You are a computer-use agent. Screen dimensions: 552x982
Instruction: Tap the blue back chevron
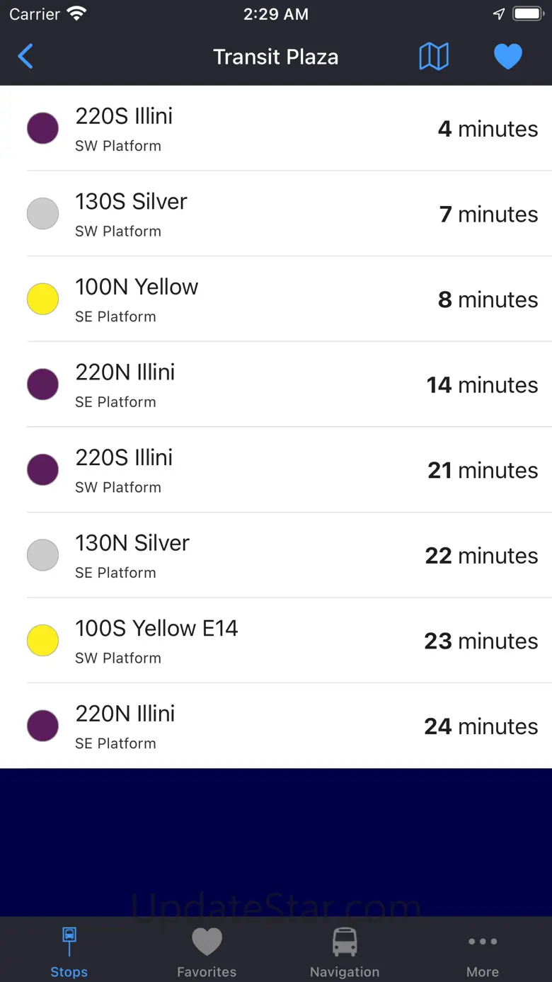pos(25,57)
